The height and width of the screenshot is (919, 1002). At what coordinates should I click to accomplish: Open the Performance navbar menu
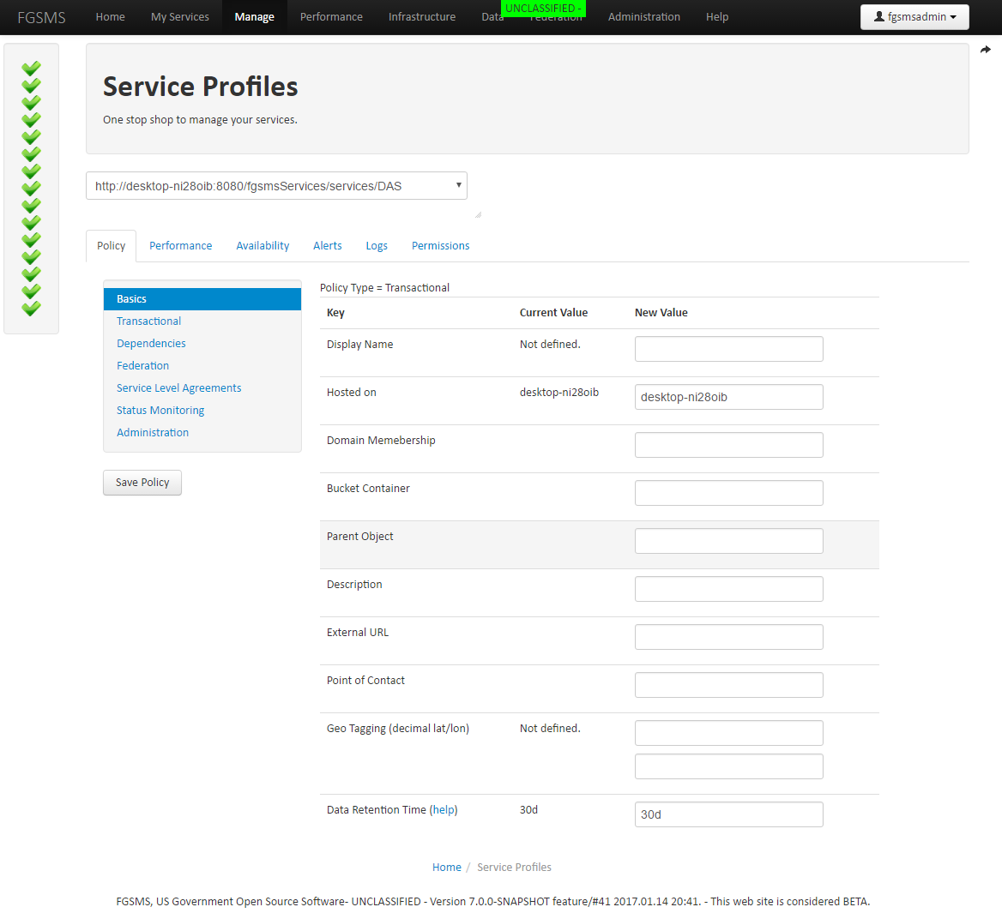click(331, 16)
